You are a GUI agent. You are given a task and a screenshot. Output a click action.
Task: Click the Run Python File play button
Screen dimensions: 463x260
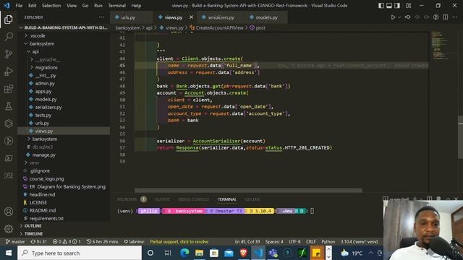click(393, 17)
